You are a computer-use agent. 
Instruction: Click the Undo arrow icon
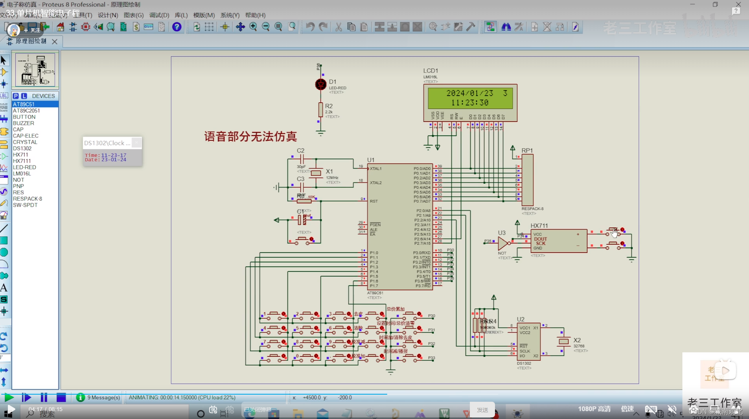(x=310, y=27)
